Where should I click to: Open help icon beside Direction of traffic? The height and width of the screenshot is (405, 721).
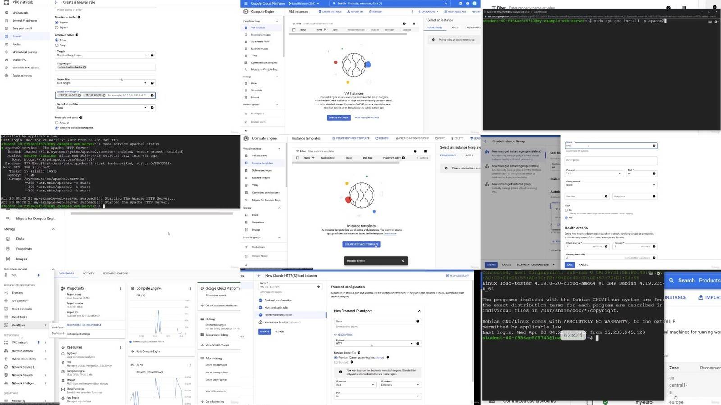79,17
